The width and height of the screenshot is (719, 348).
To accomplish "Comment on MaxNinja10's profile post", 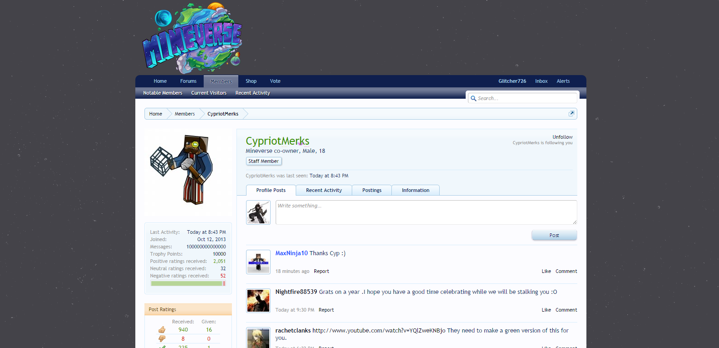I will (566, 271).
